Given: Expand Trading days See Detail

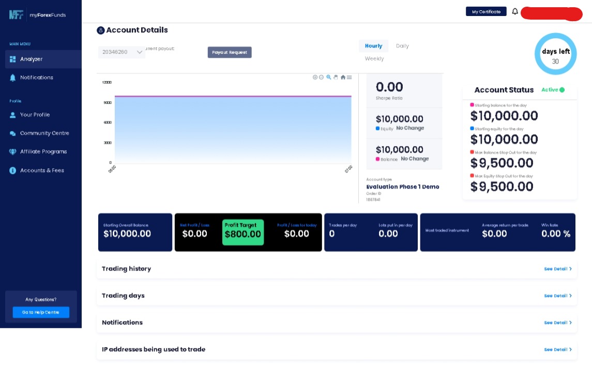Looking at the screenshot, I should pyautogui.click(x=558, y=296).
